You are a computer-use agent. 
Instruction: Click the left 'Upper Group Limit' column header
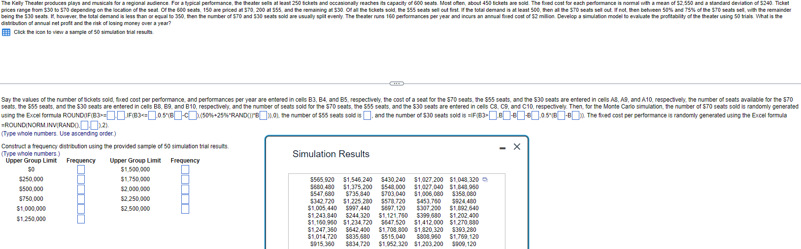click(x=31, y=161)
